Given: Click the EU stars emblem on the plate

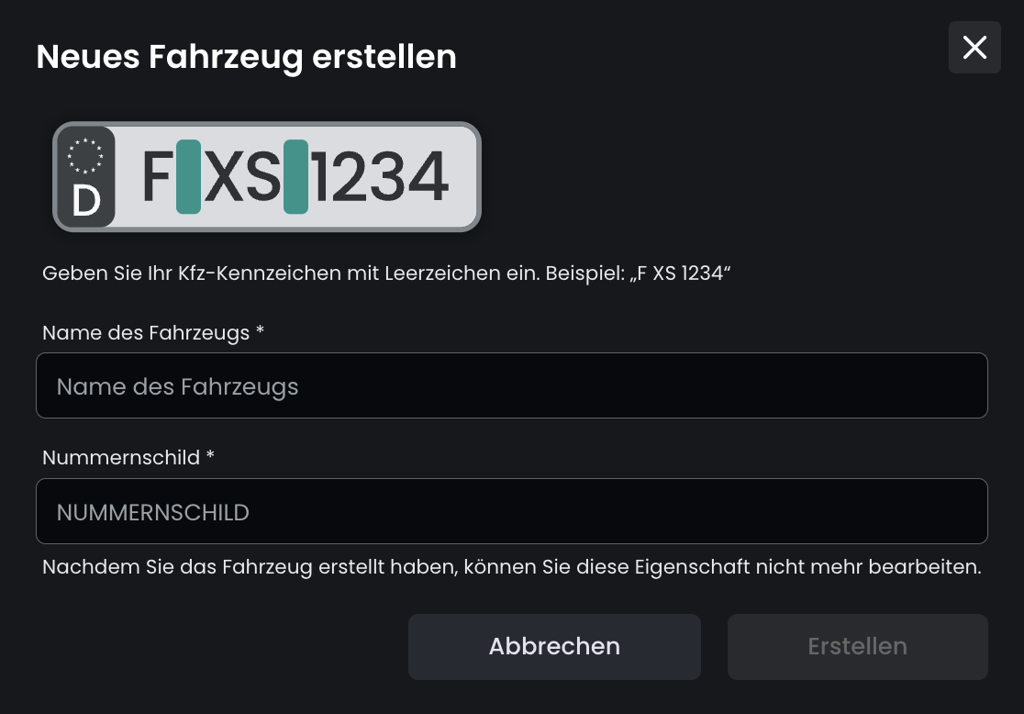Looking at the screenshot, I should point(85,155).
